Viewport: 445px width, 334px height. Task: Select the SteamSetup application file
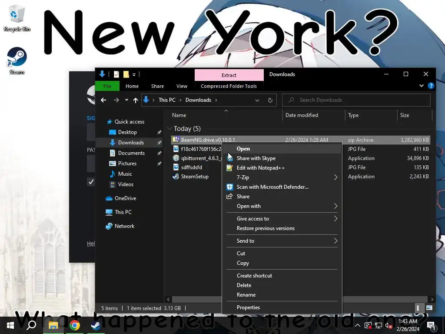click(x=195, y=177)
